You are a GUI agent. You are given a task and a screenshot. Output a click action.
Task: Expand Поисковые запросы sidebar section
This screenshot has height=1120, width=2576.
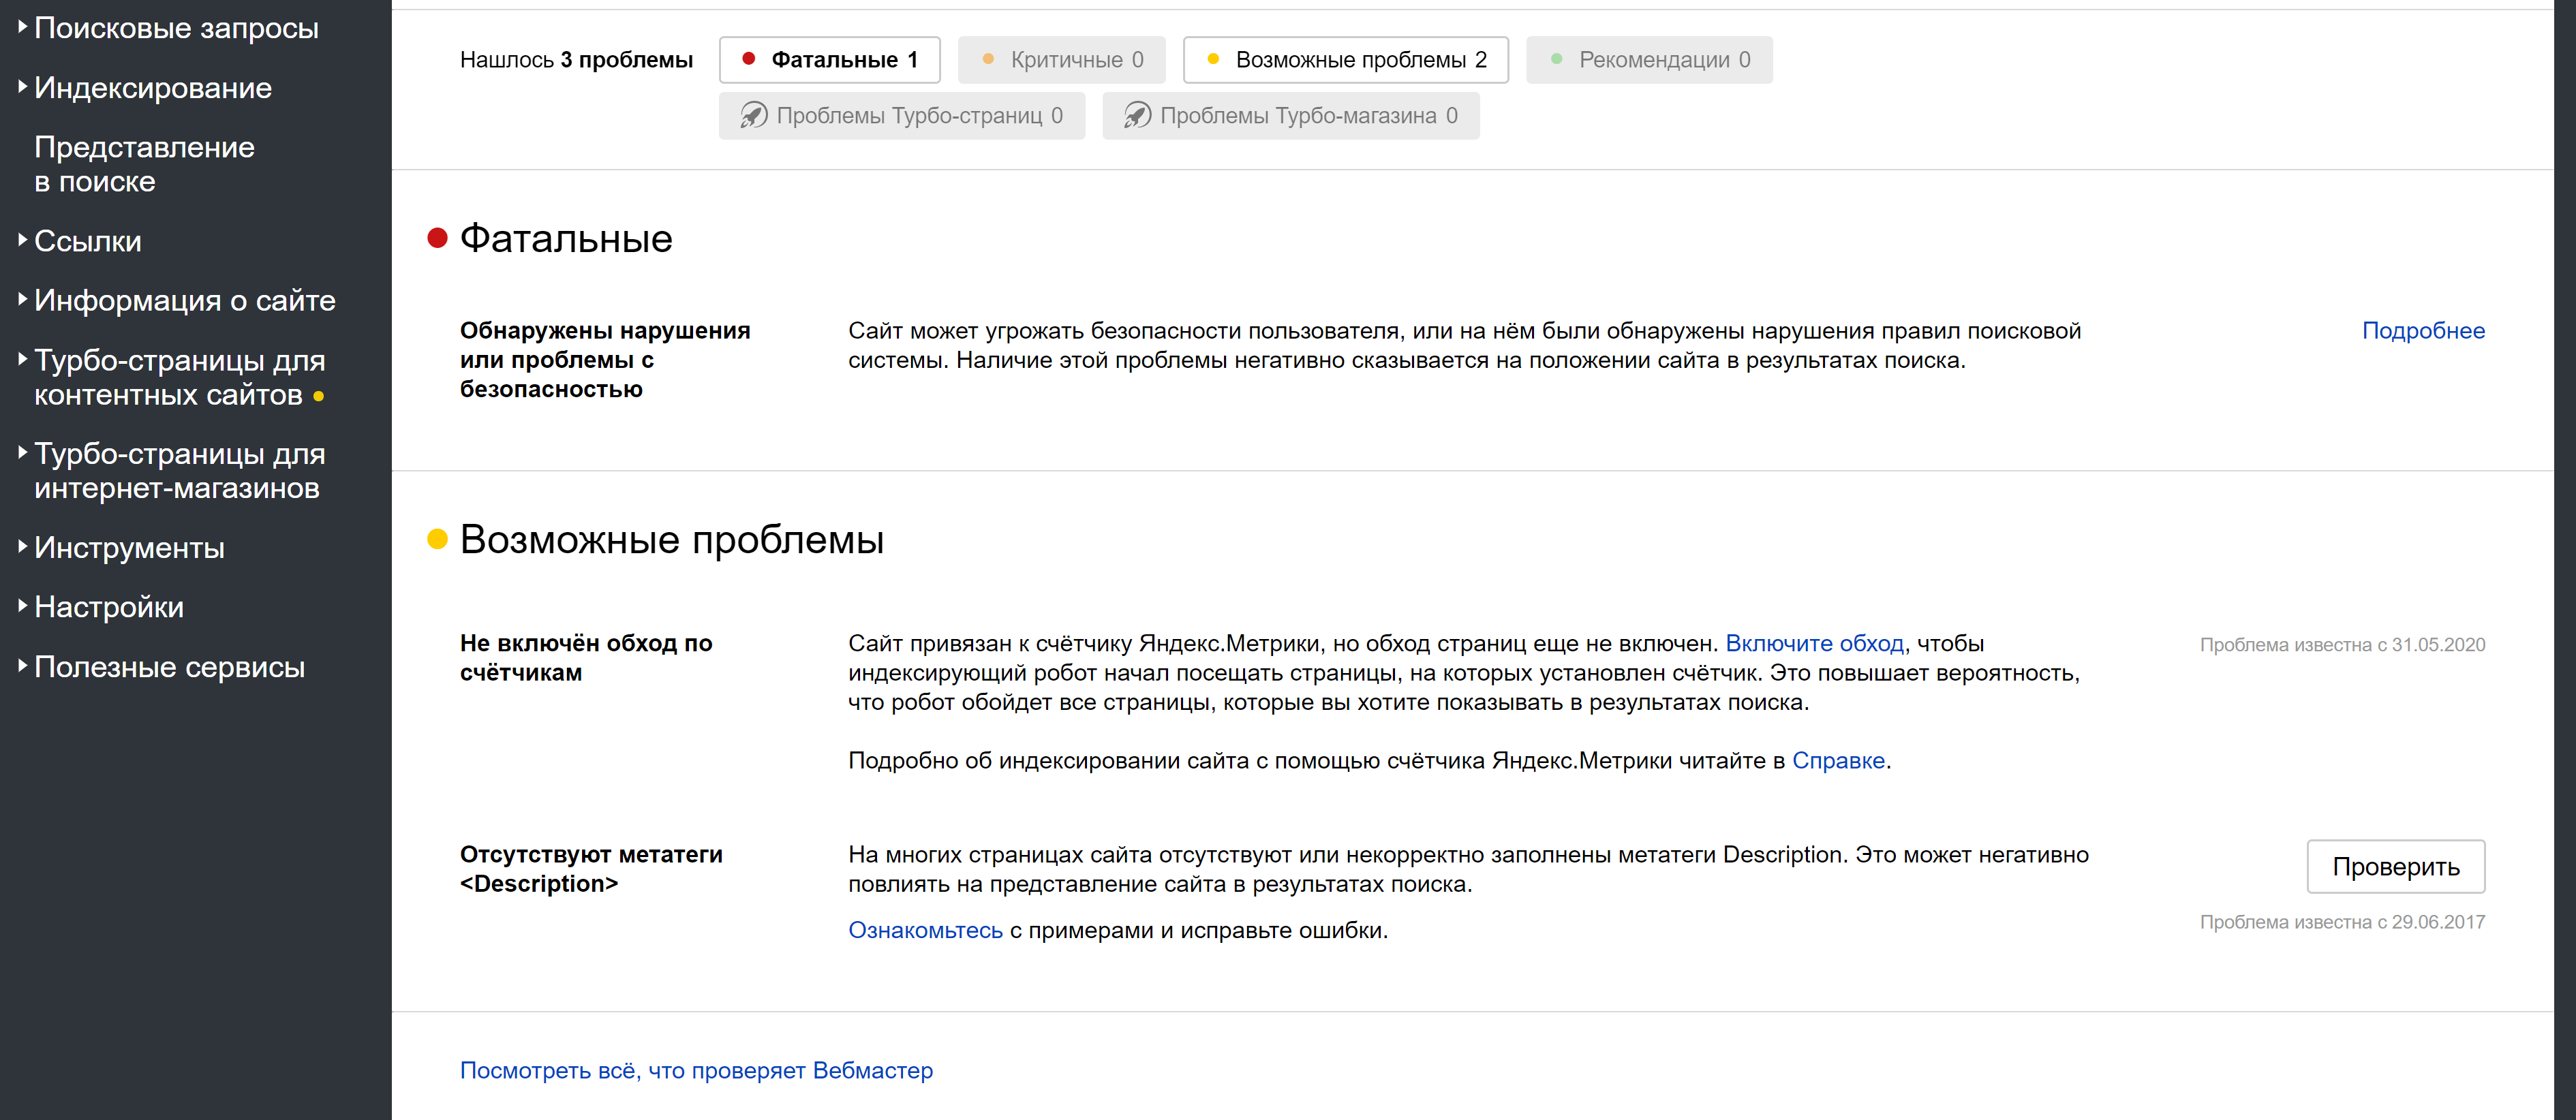pos(176,28)
